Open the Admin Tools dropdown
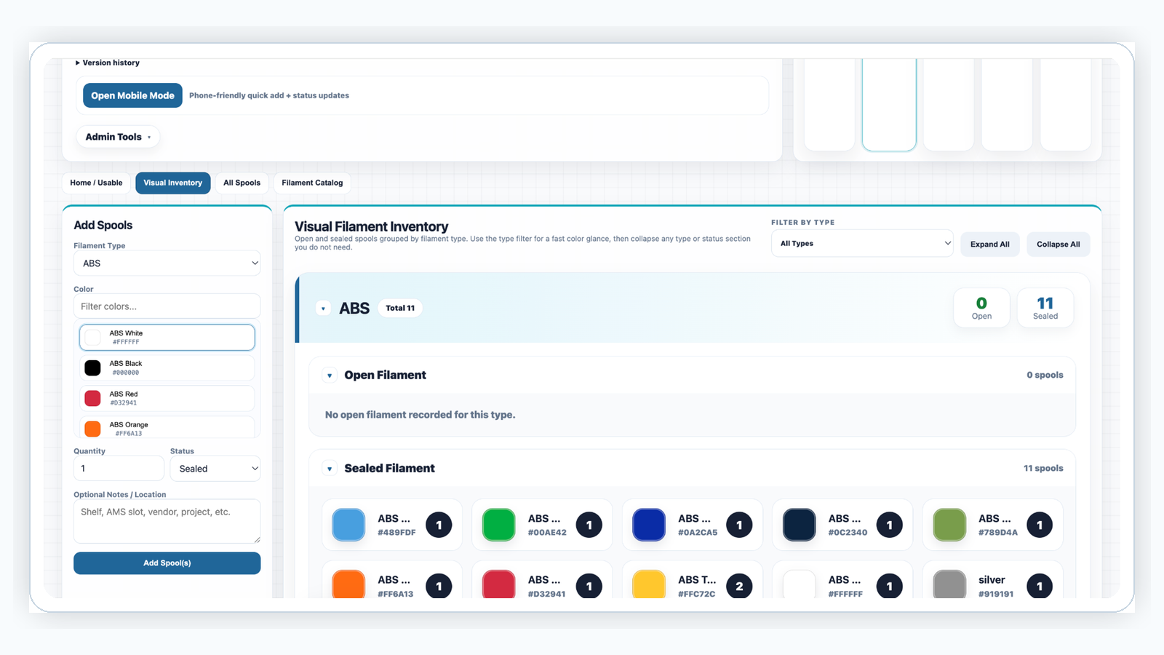Viewport: 1164px width, 655px height. (118, 137)
